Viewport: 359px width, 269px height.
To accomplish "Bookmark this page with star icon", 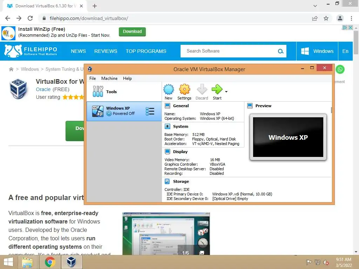I will pos(326,18).
